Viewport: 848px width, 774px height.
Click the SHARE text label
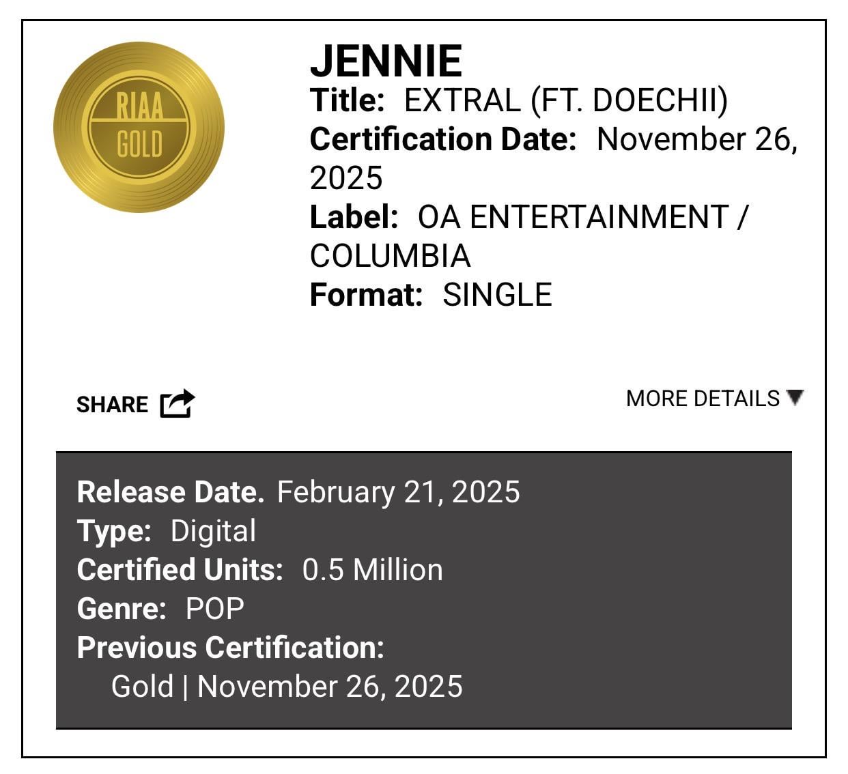(x=112, y=405)
